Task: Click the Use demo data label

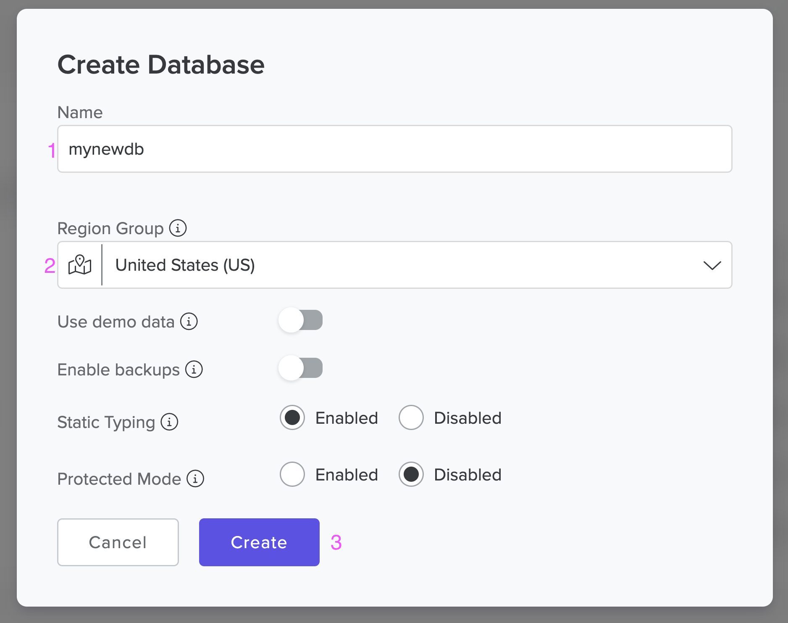Action: coord(116,322)
